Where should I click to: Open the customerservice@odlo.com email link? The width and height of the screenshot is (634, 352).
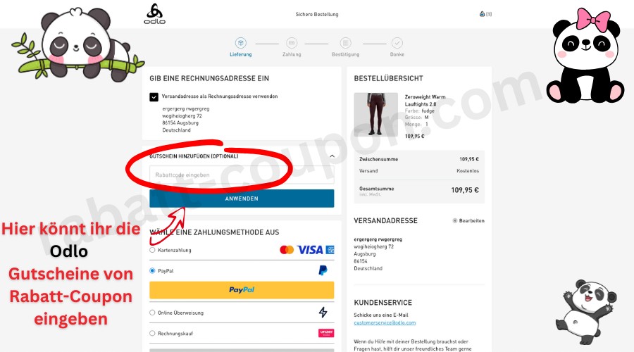tap(385, 322)
